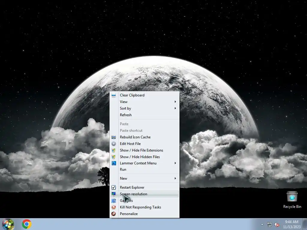Click the monitor icon beside Screen resolution
The width and height of the screenshot is (307, 230).
click(x=114, y=194)
